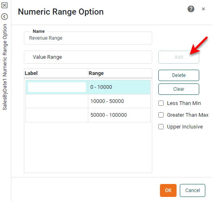Screen dimensions: 213x201
Task: Click the back arrow circle icon
Action: [x=4, y=17]
